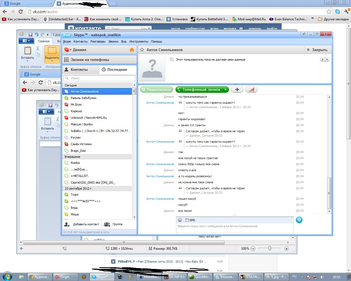This screenshot has width=351, height=281.
Task: Click the Видеозвонок button
Action: pos(157,89)
